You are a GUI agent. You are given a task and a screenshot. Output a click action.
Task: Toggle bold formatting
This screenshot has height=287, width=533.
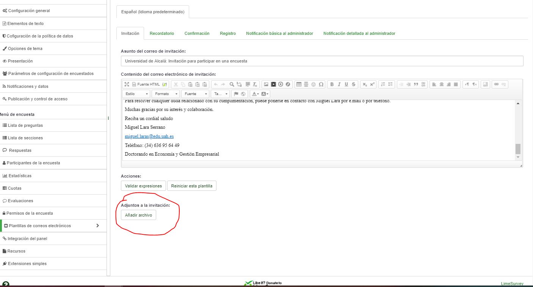click(x=332, y=84)
